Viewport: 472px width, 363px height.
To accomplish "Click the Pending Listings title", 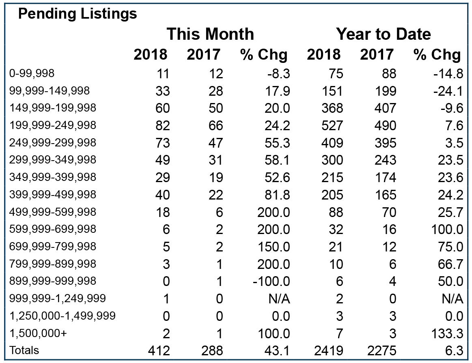I will pos(78,14).
